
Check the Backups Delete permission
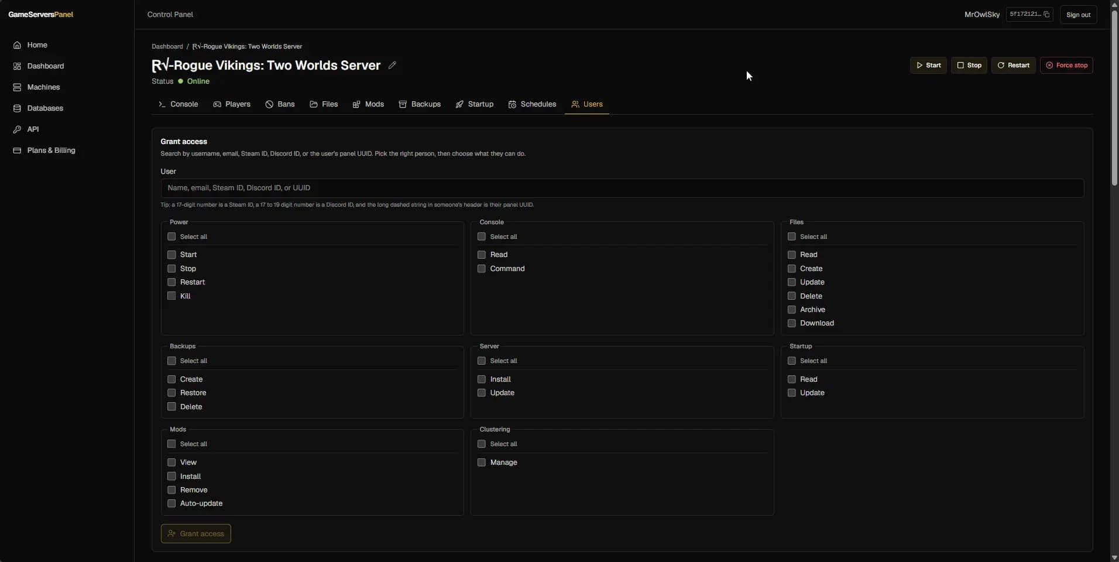(x=171, y=407)
